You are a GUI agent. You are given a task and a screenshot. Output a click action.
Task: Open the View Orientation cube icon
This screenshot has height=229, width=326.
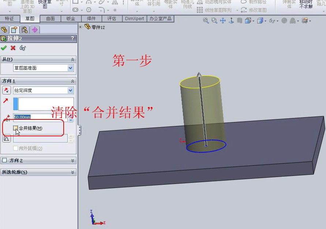point(248,21)
